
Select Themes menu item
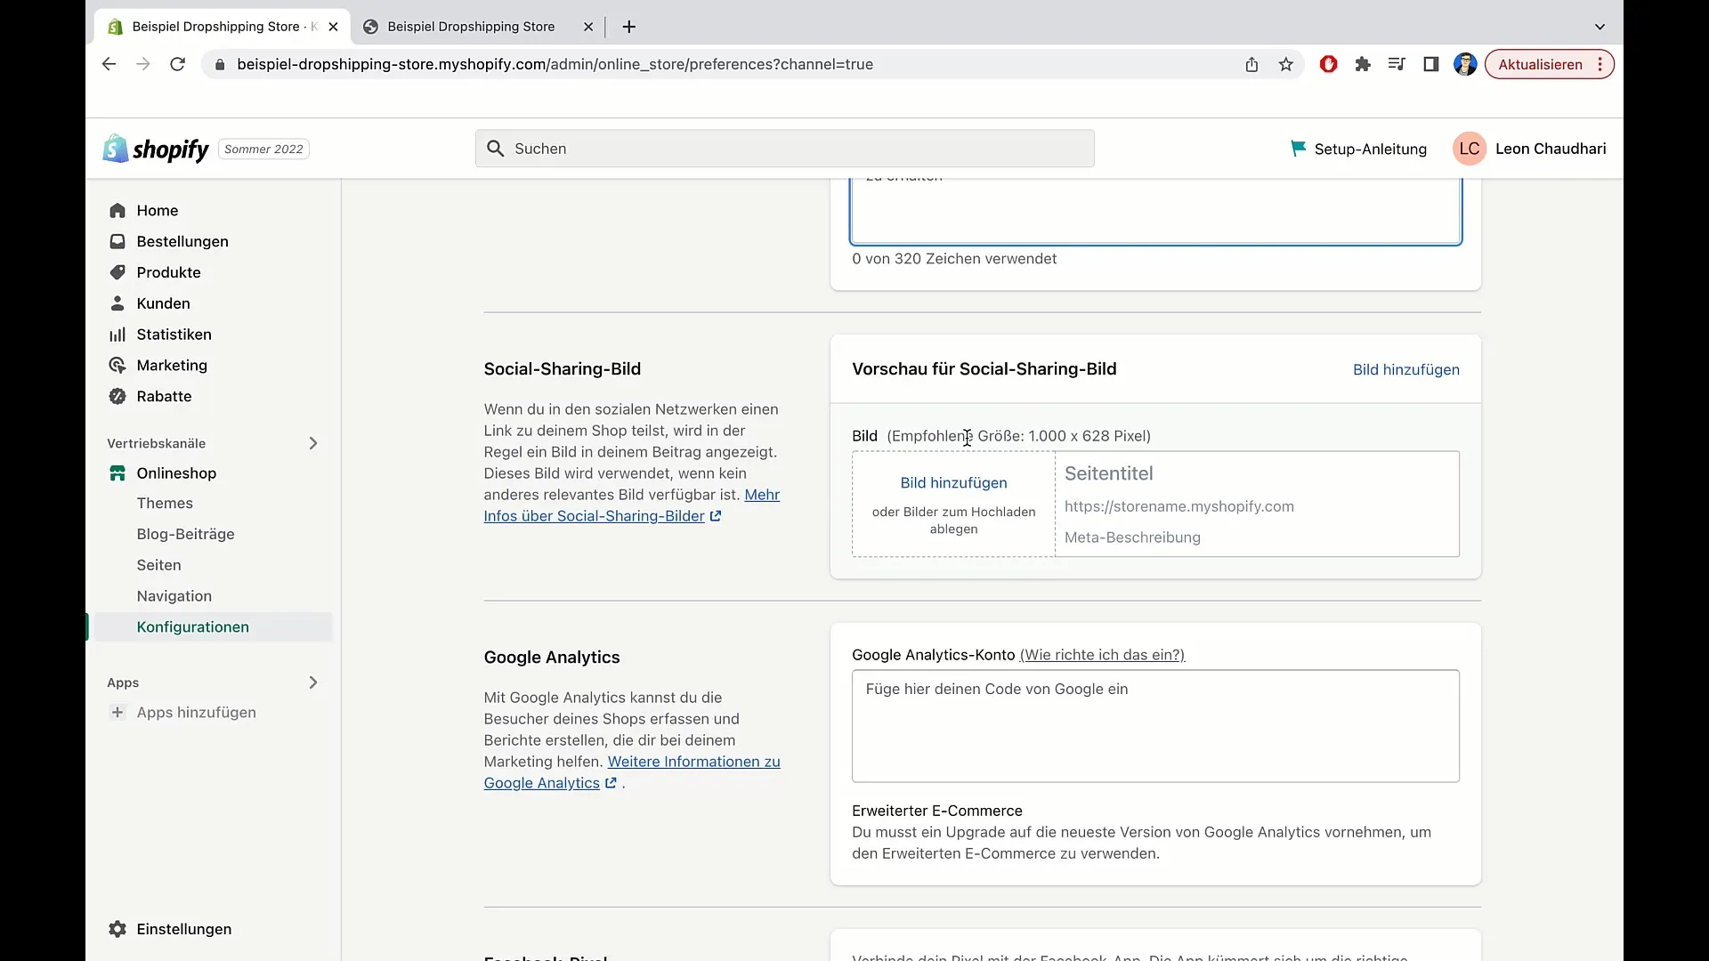coord(165,502)
